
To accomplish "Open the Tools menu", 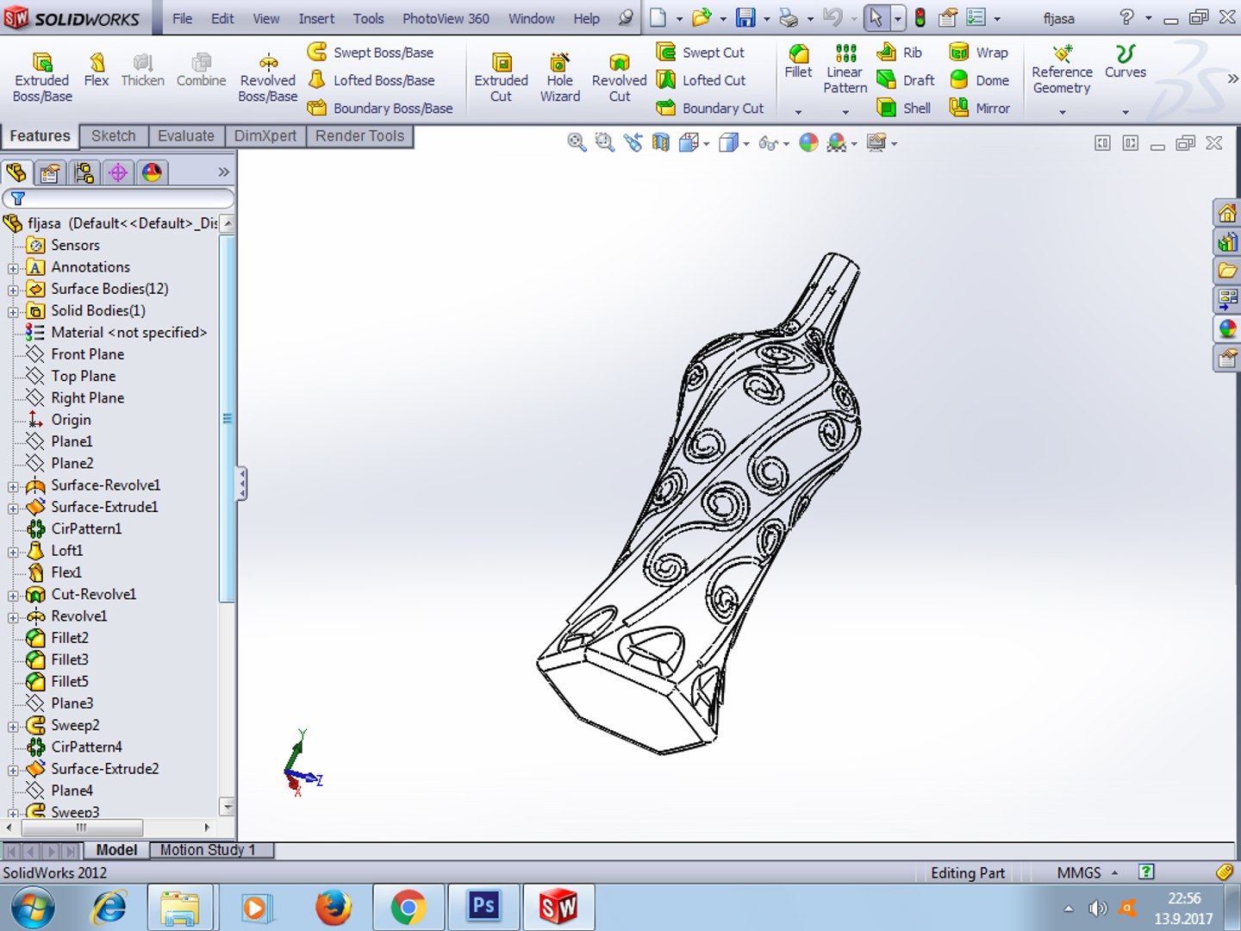I will (368, 18).
